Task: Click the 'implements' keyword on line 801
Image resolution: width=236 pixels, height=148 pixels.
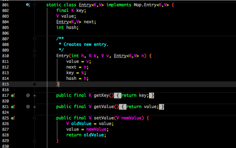Action: [x=119, y=5]
